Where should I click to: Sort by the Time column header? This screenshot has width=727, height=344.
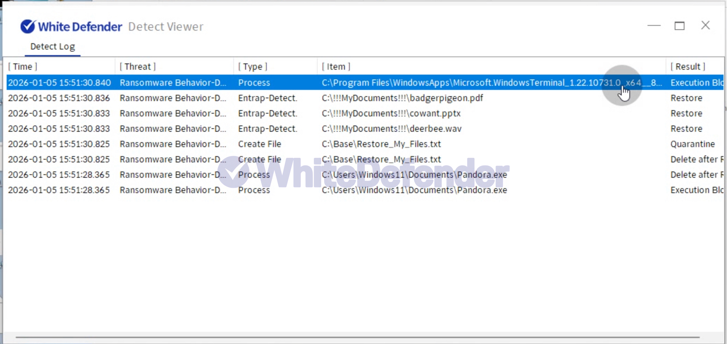23,67
